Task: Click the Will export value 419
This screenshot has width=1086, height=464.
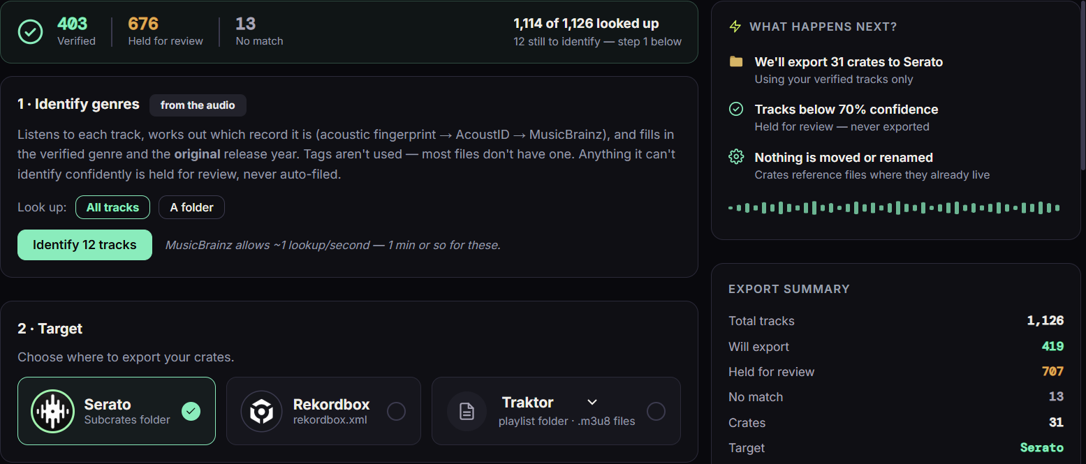Action: pyautogui.click(x=1052, y=347)
